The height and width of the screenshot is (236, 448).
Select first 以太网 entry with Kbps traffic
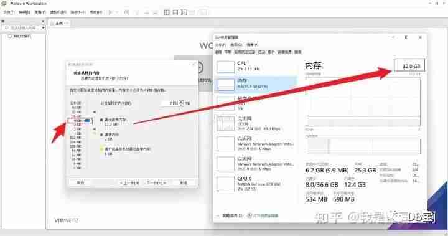pos(256,123)
